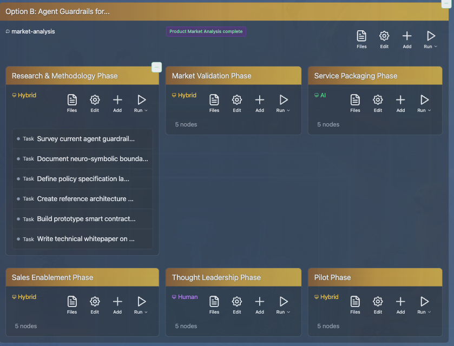454x346 pixels.
Task: Open Files in Research & Methodology Phase
Action: [x=72, y=103]
